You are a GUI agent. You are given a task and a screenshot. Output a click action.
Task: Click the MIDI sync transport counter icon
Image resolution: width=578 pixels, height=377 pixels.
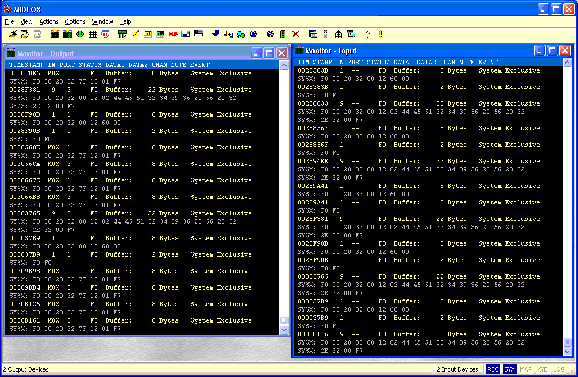(x=148, y=34)
